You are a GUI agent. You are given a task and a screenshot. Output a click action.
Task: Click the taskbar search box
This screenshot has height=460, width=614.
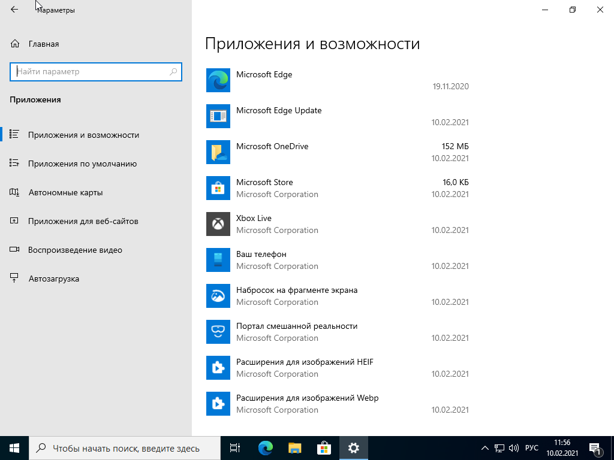[x=125, y=448]
